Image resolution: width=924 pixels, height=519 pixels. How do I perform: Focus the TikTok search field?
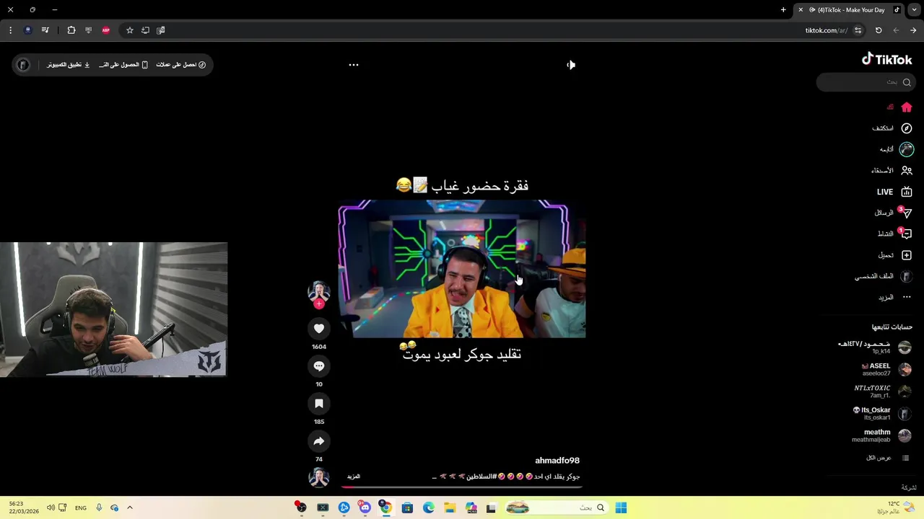pos(866,82)
